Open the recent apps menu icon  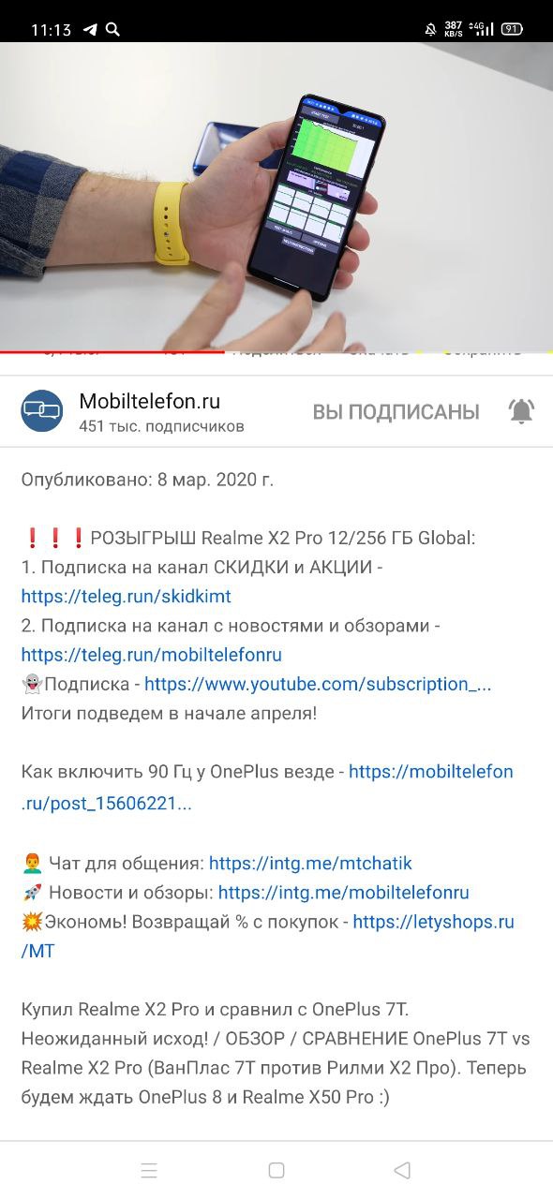click(x=149, y=1170)
